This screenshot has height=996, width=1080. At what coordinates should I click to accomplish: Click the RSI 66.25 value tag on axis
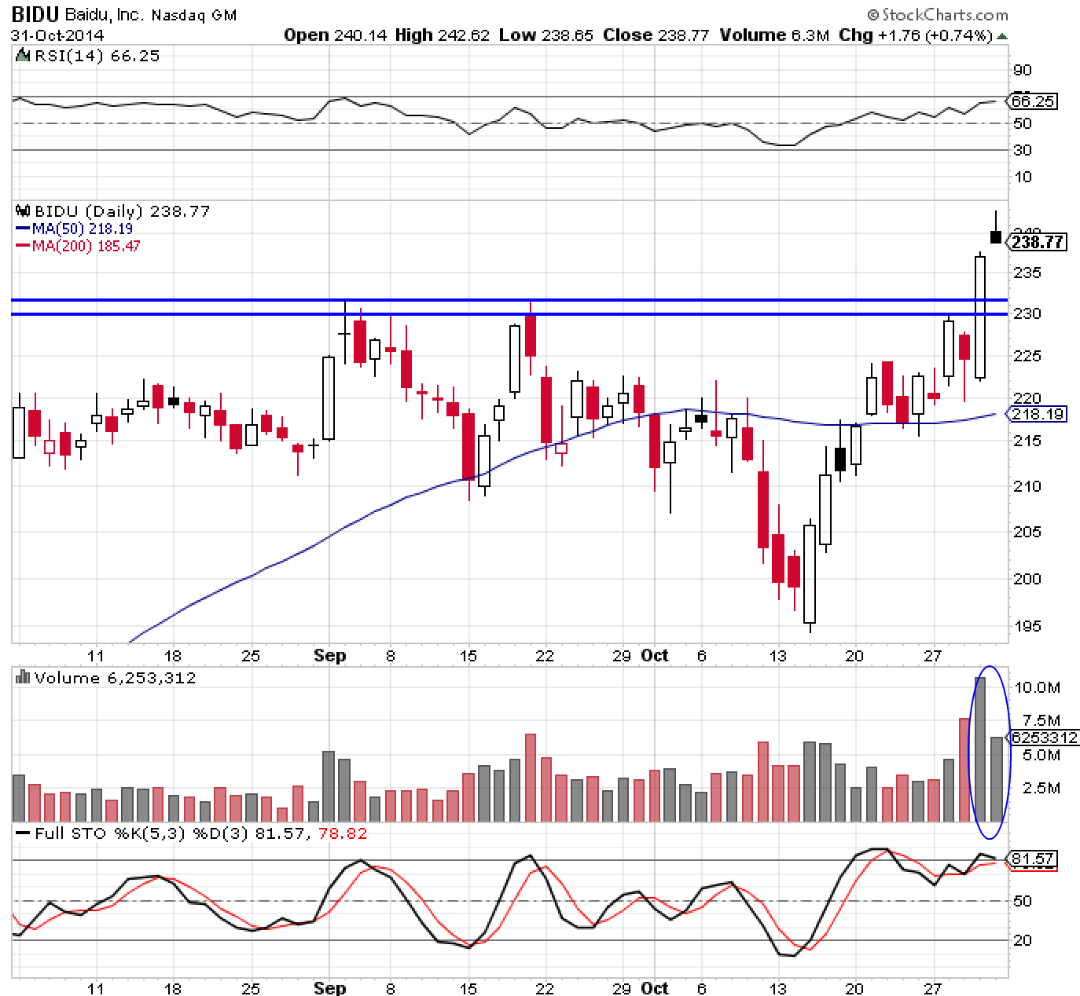tap(1033, 101)
